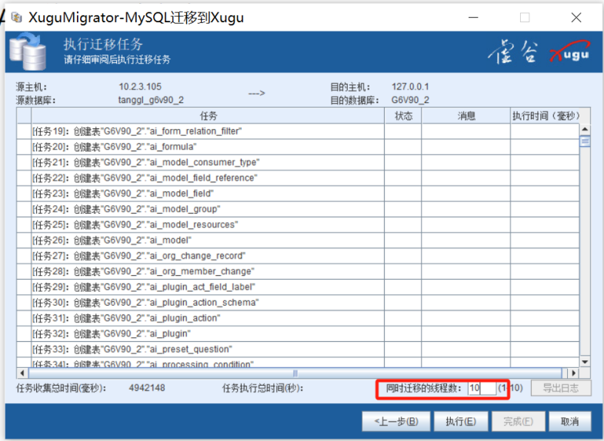Click horizontal scrollbar left arrow
Viewport: 604px width, 441px height.
click(x=22, y=373)
